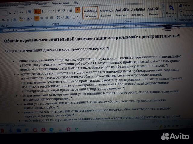
Task: Apply the Заголовок 1 style
Action: (122, 12)
